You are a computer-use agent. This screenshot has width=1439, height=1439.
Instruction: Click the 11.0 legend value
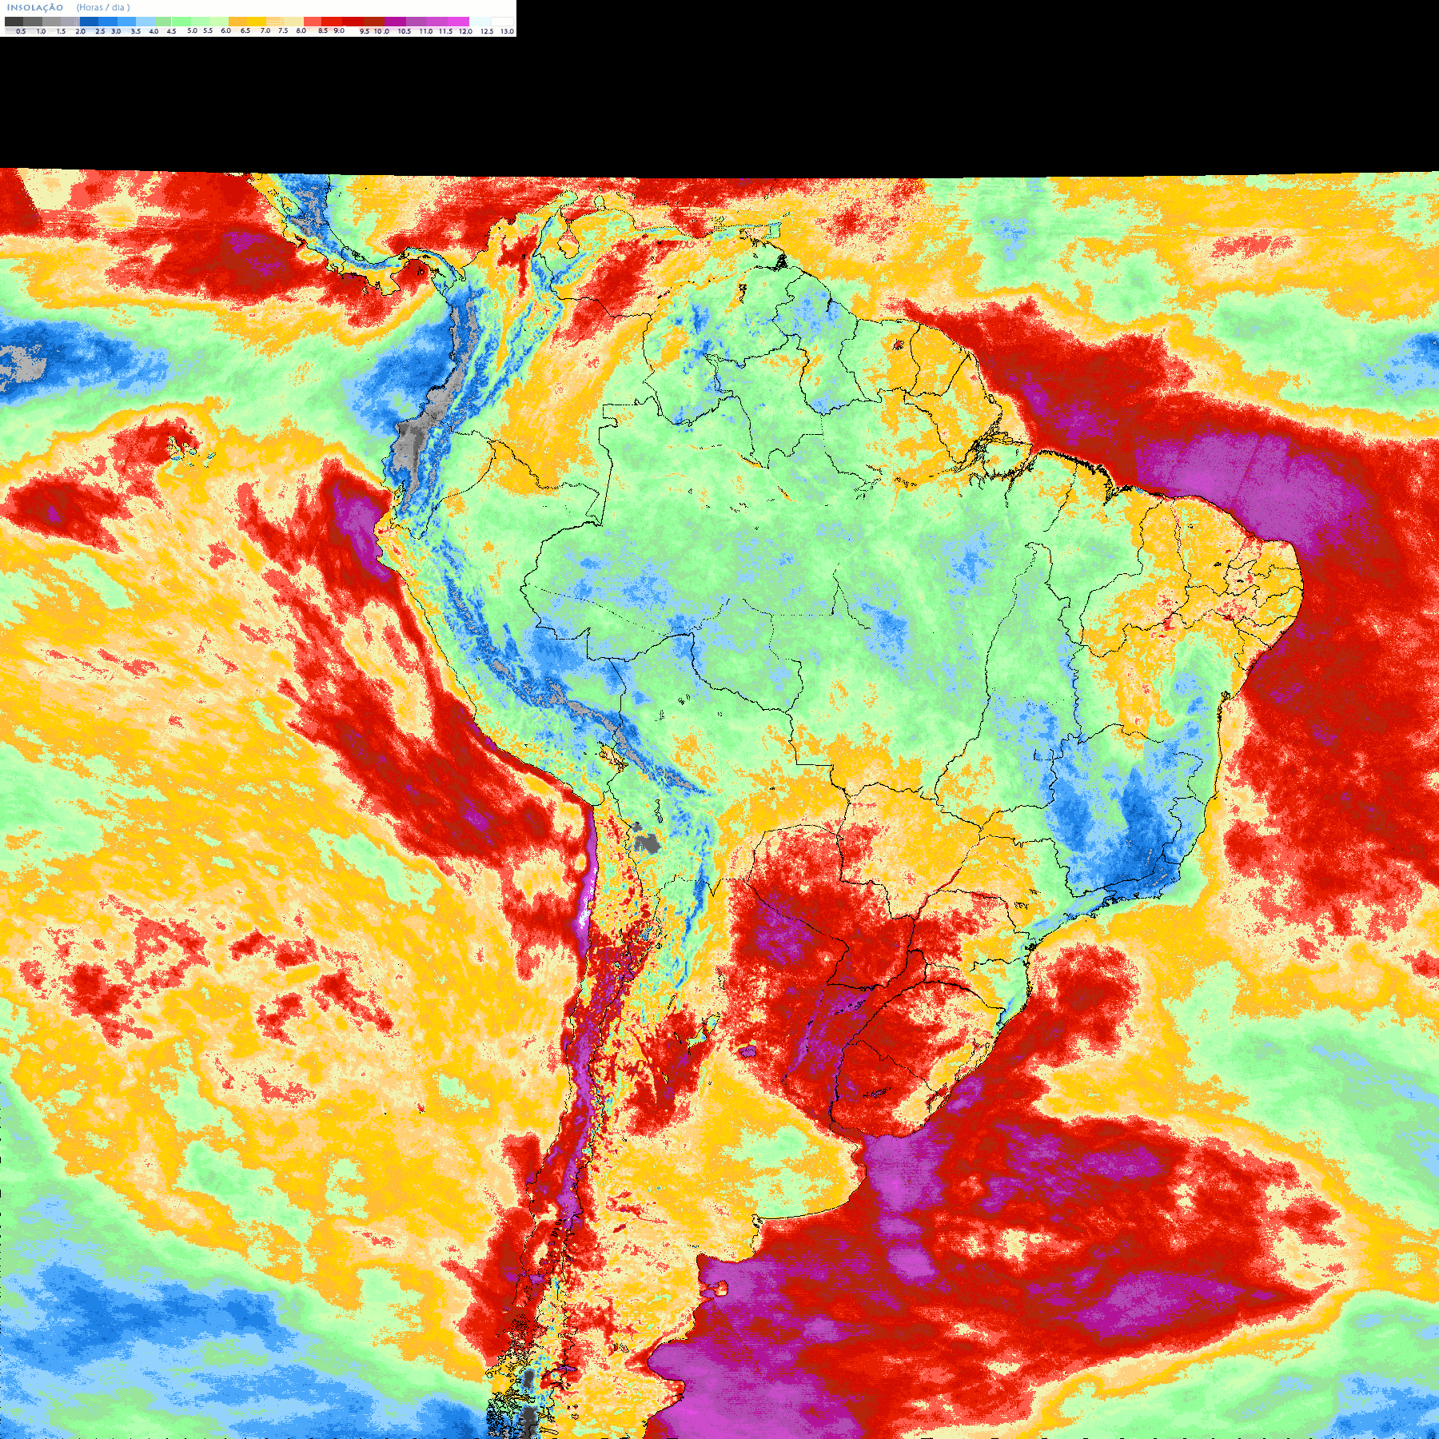coord(426,31)
